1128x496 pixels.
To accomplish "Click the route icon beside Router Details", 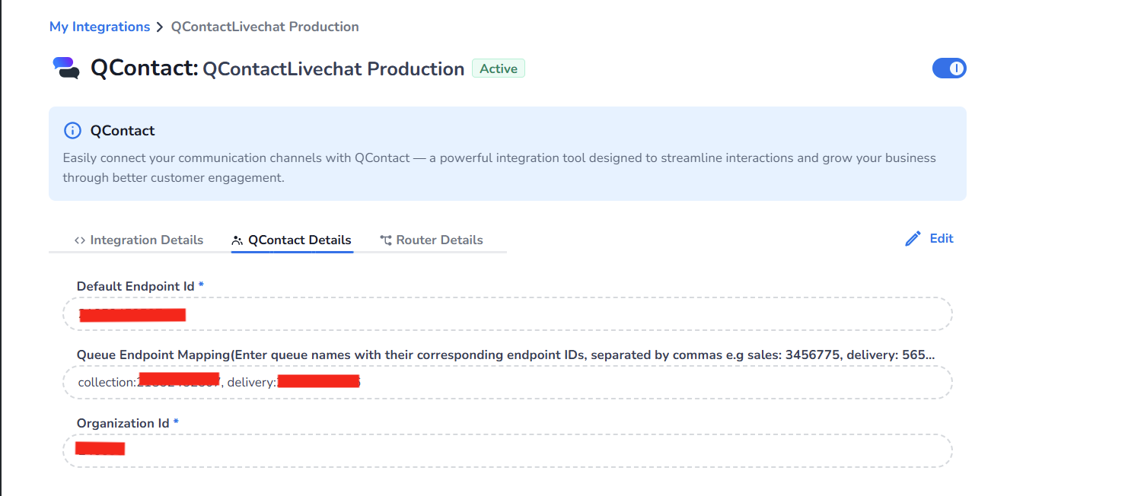I will 386,240.
